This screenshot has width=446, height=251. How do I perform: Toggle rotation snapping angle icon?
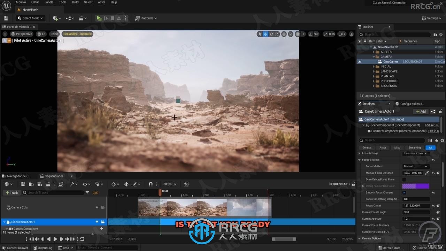click(310, 34)
